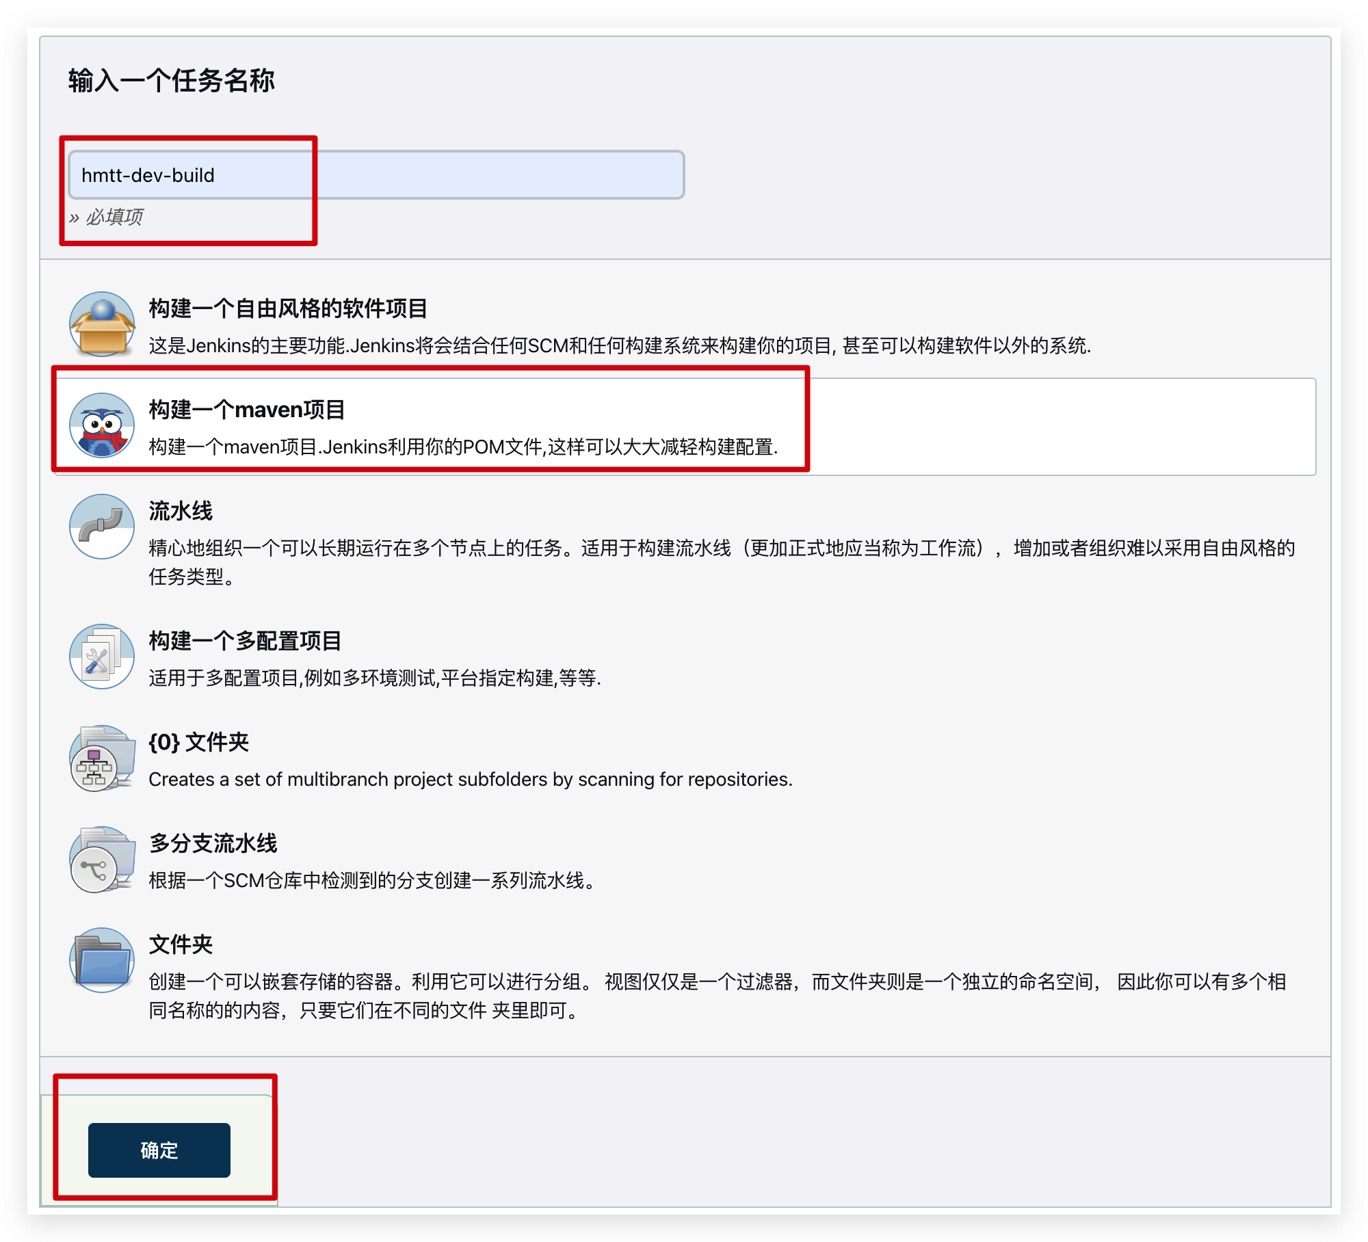
Task: Click heading 输入一个任务名称
Action: tap(171, 80)
